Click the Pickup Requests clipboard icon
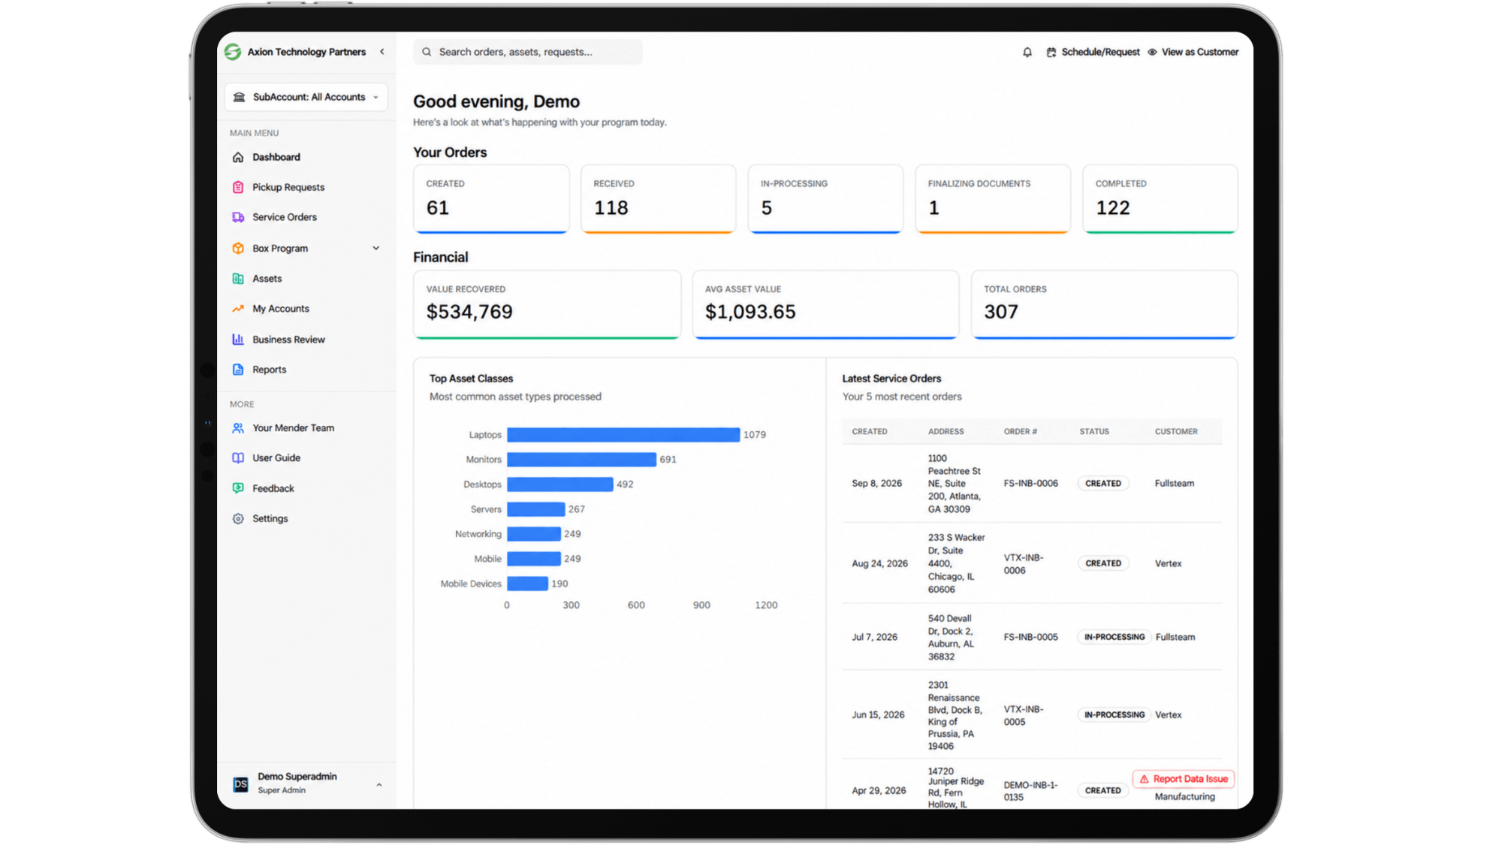Image resolution: width=1502 pixels, height=845 pixels. pos(238,187)
